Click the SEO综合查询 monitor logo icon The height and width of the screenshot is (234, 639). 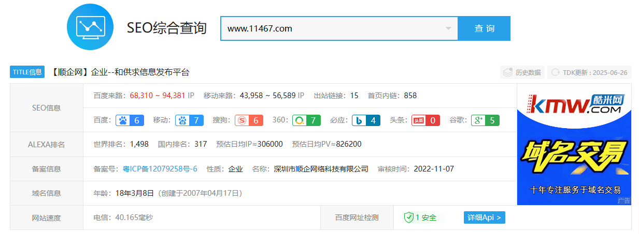pyautogui.click(x=91, y=27)
